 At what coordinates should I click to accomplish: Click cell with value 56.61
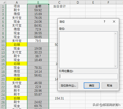click(x=38, y=75)
